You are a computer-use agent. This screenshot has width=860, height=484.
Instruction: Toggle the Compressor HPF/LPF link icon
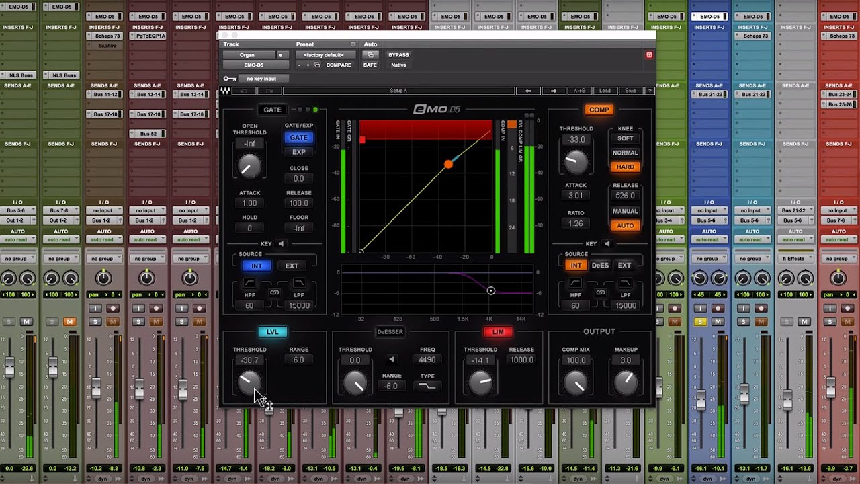point(600,292)
